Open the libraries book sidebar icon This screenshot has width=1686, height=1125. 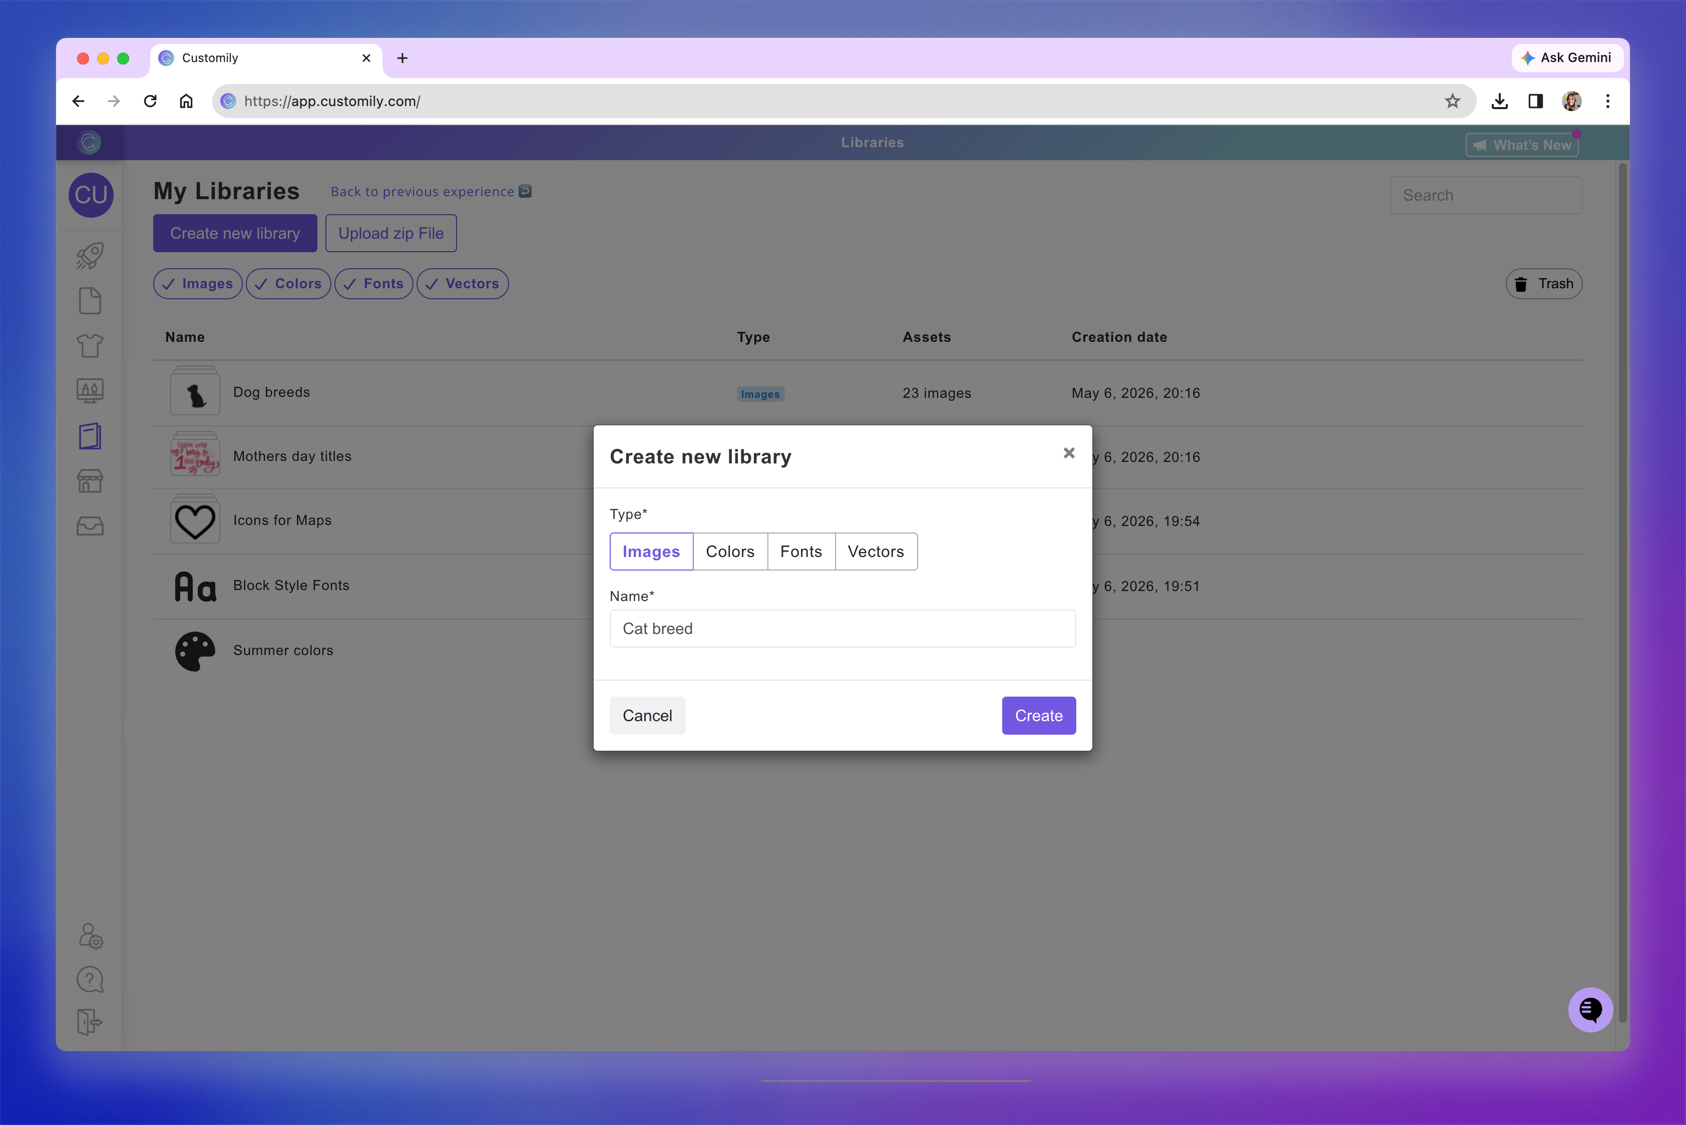pos(90,435)
